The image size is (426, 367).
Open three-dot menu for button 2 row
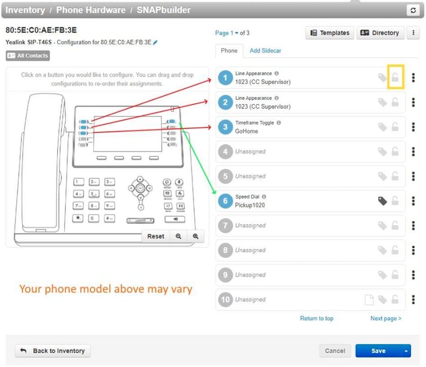tap(413, 102)
